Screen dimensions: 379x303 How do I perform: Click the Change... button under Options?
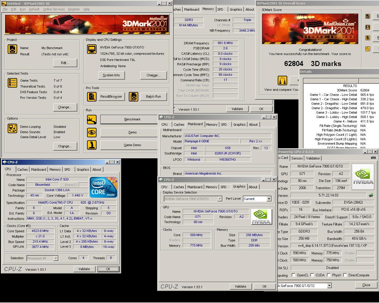coord(65,146)
